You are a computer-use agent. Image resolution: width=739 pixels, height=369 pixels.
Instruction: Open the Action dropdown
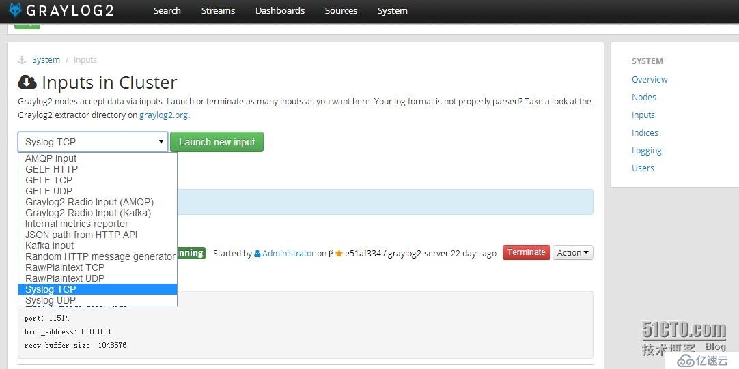coord(572,252)
